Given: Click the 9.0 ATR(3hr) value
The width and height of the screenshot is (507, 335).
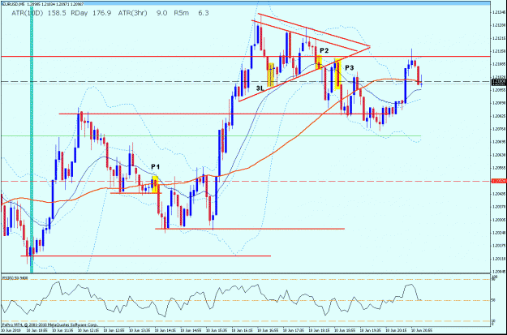Looking at the screenshot, I should [x=162, y=13].
